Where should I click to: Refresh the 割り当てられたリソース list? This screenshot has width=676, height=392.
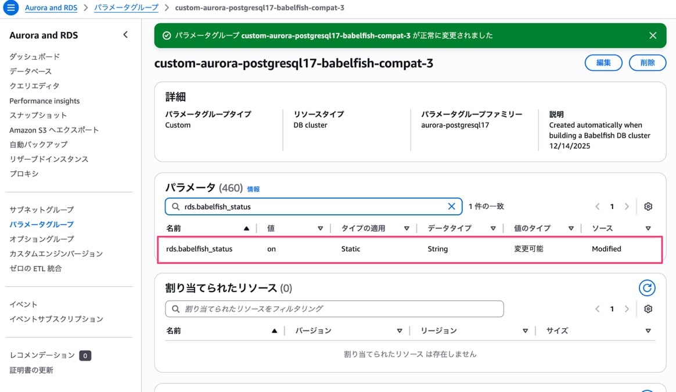[x=647, y=287]
